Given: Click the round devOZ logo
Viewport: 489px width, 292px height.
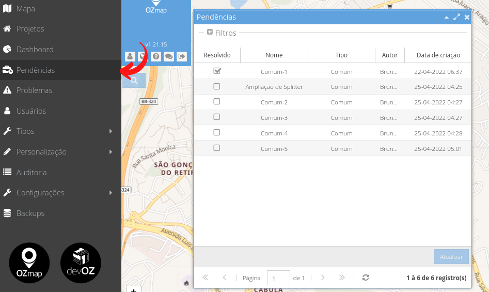Looking at the screenshot, I should (81, 263).
